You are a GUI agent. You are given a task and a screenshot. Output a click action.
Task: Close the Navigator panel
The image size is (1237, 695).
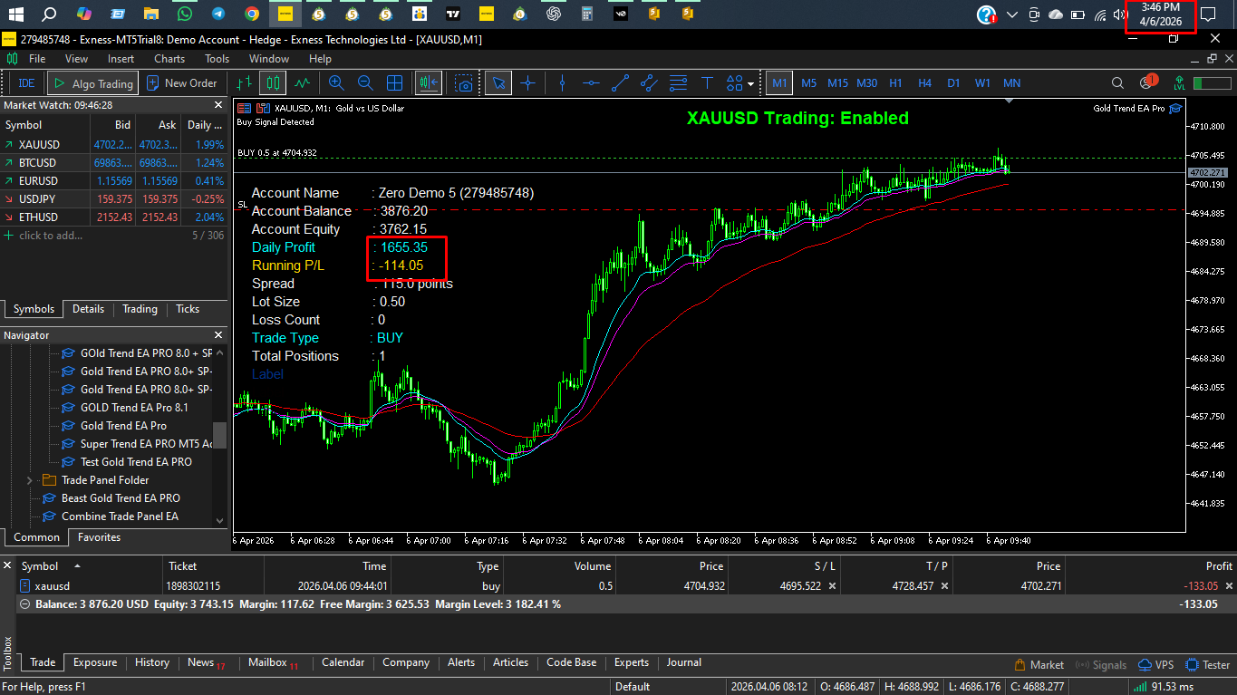220,335
